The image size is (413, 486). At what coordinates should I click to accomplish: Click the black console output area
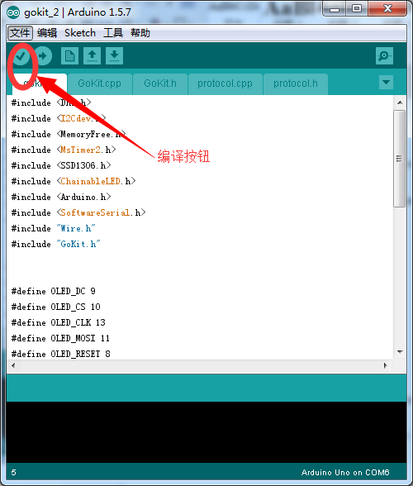tap(206, 432)
